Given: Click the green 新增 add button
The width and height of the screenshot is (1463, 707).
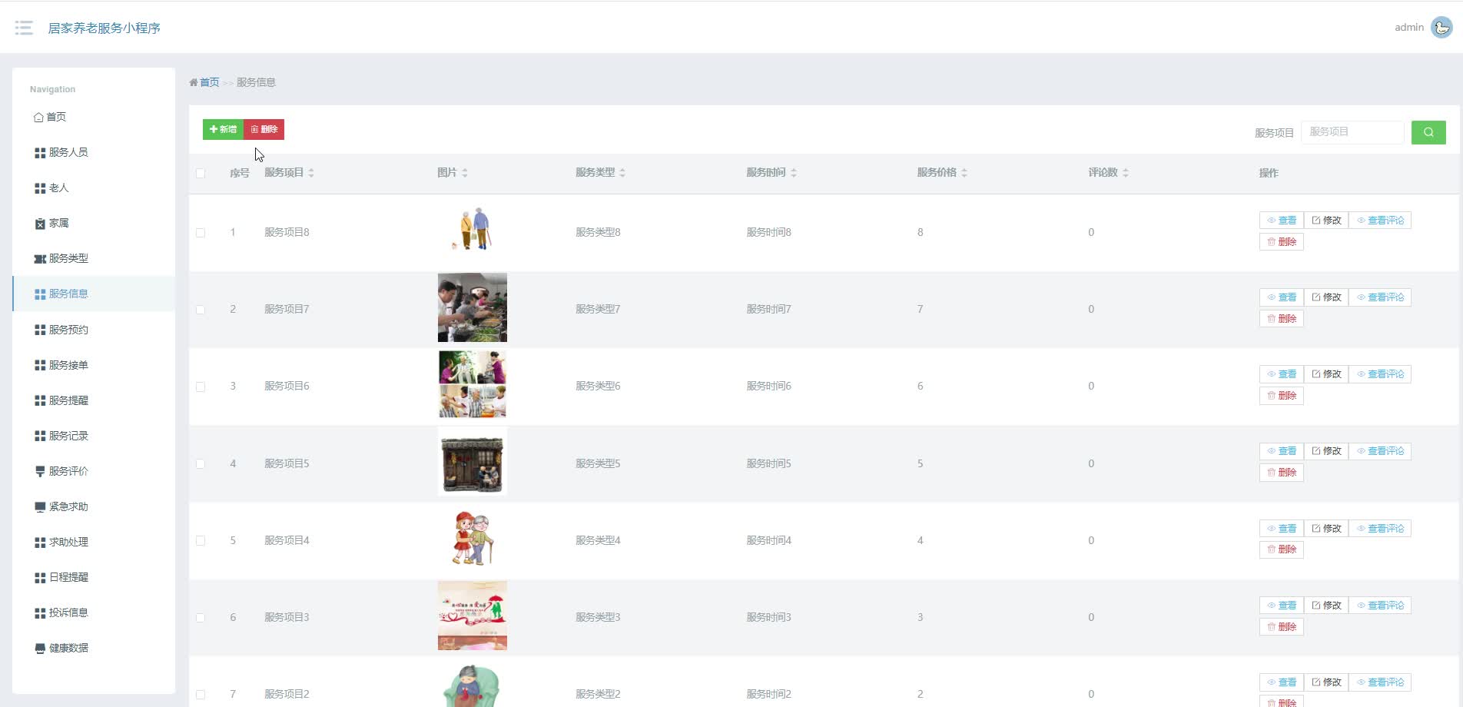Looking at the screenshot, I should [x=223, y=129].
